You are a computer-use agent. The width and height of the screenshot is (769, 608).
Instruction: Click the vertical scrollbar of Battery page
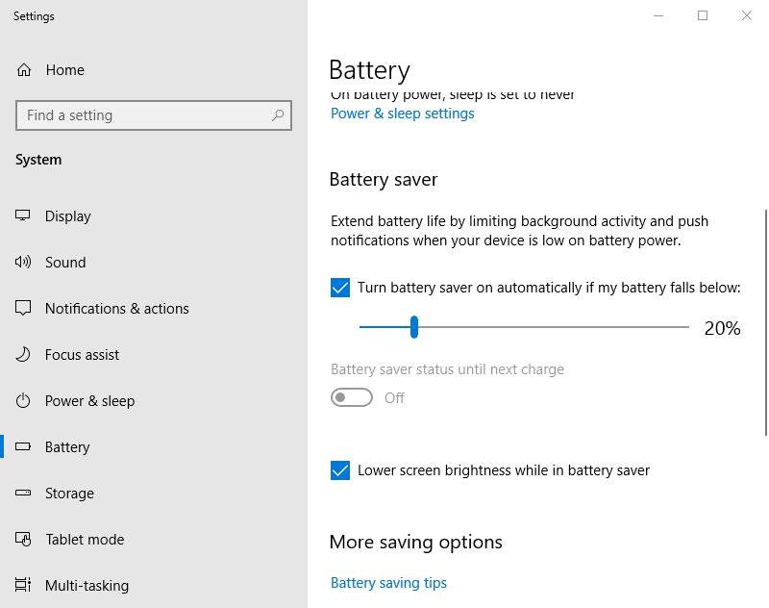tap(765, 322)
